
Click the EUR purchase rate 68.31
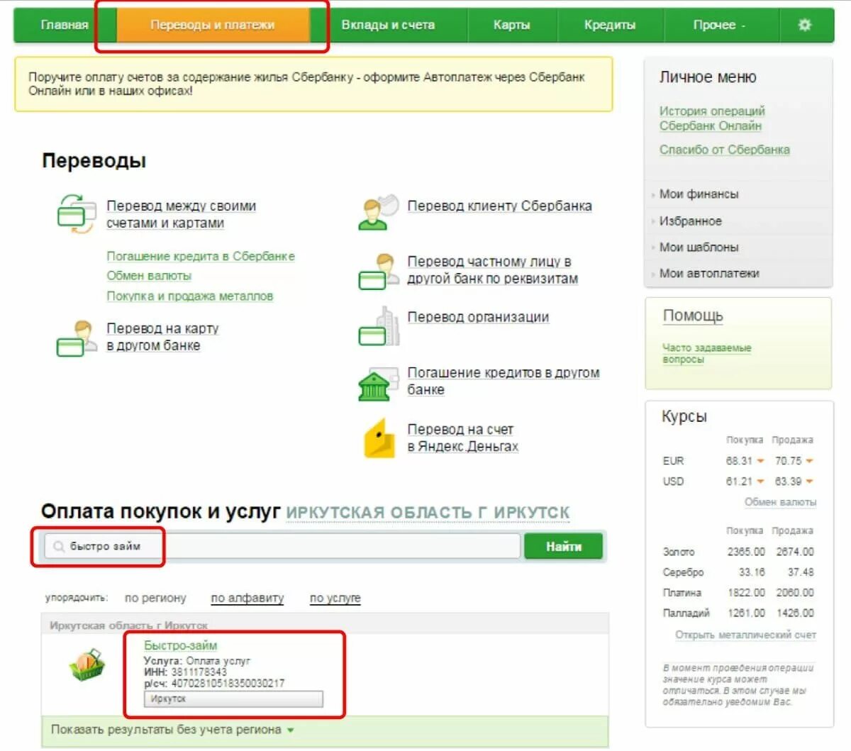point(739,461)
